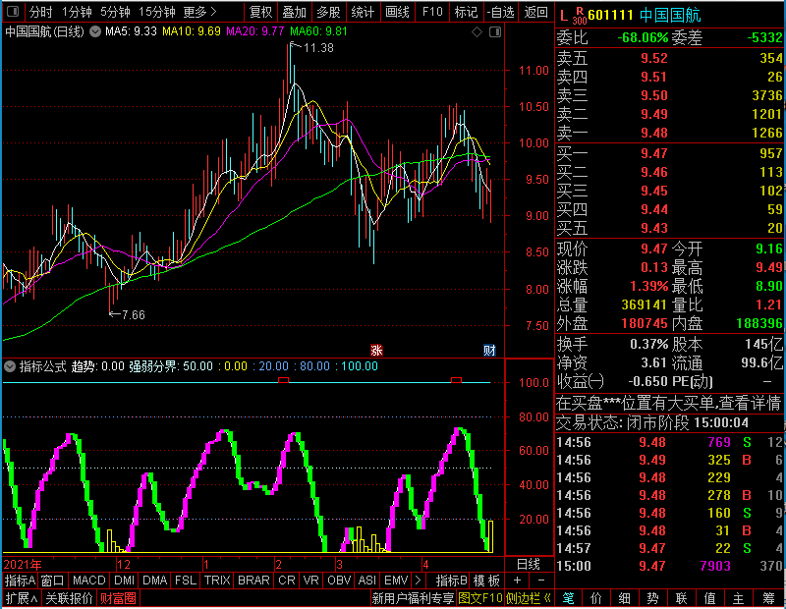Switch to the 5分钟 chart
Screen dimensions: 786x609
[x=115, y=12]
